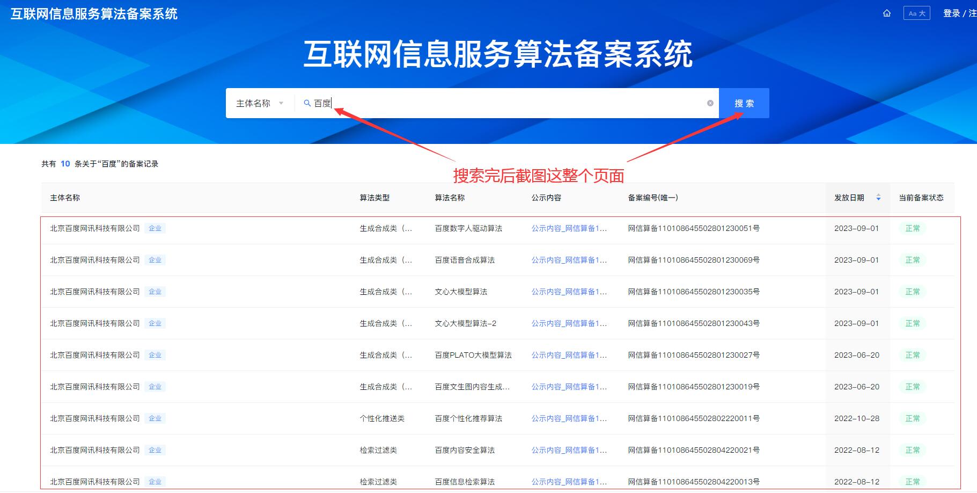Click the 算法类型 column header

(374, 198)
